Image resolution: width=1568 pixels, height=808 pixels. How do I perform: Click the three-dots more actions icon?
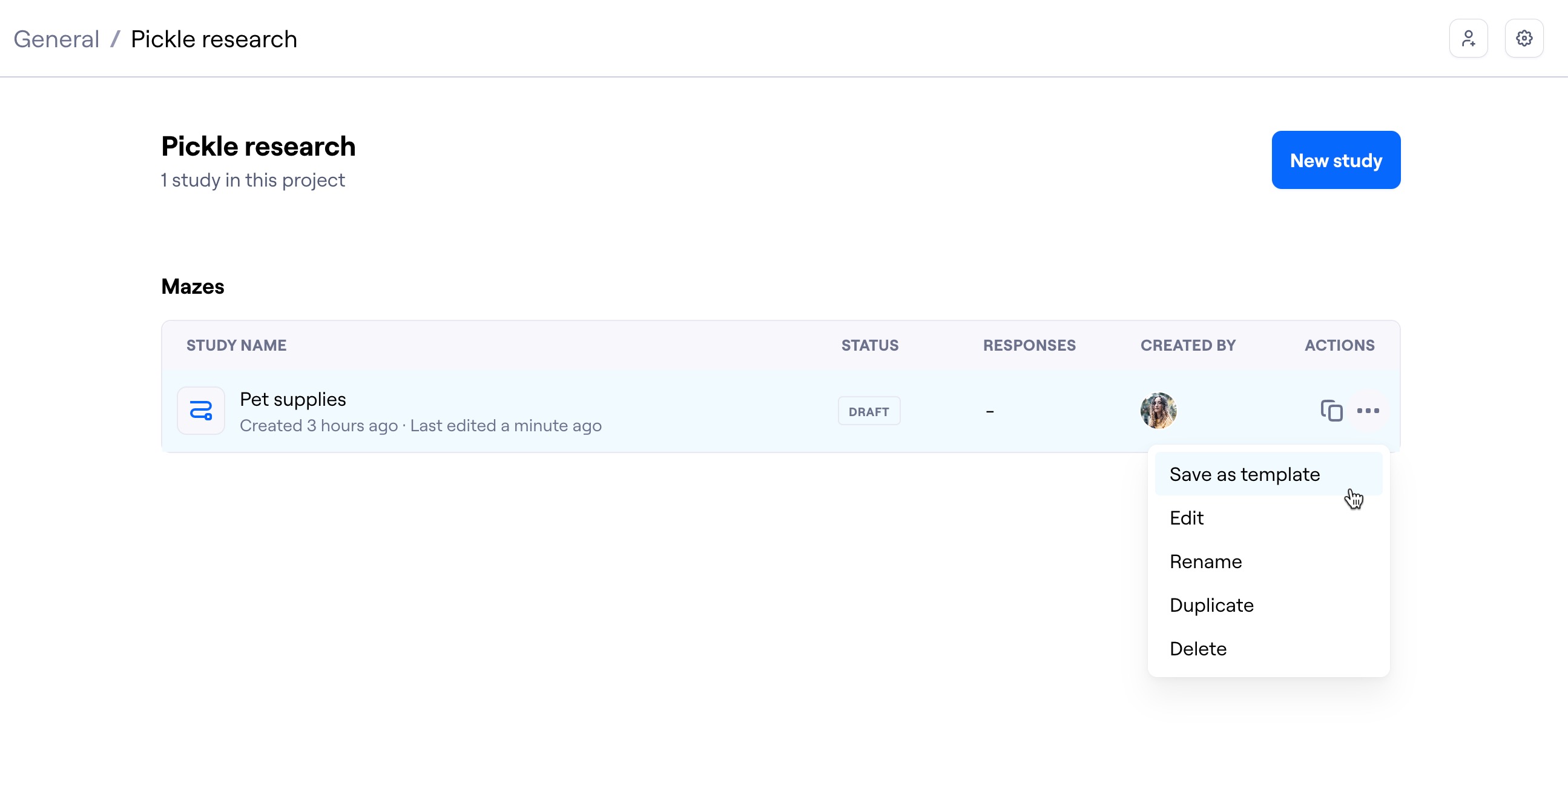coord(1368,411)
